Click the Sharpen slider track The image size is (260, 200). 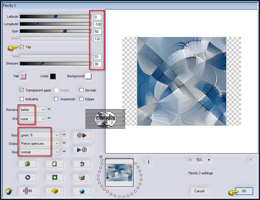pos(56,64)
